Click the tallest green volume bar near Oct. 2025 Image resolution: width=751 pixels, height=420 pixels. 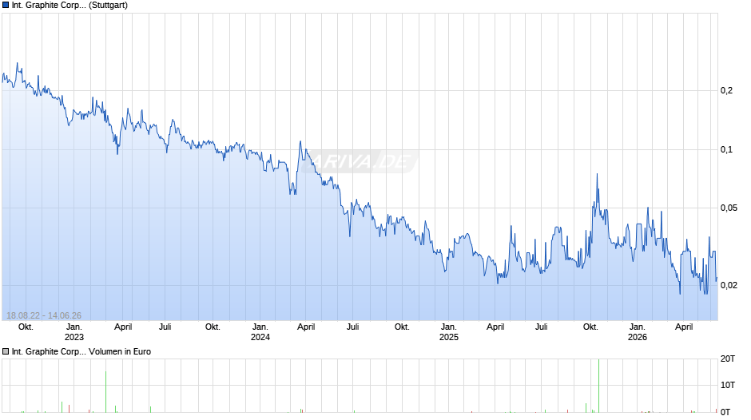coord(598,386)
